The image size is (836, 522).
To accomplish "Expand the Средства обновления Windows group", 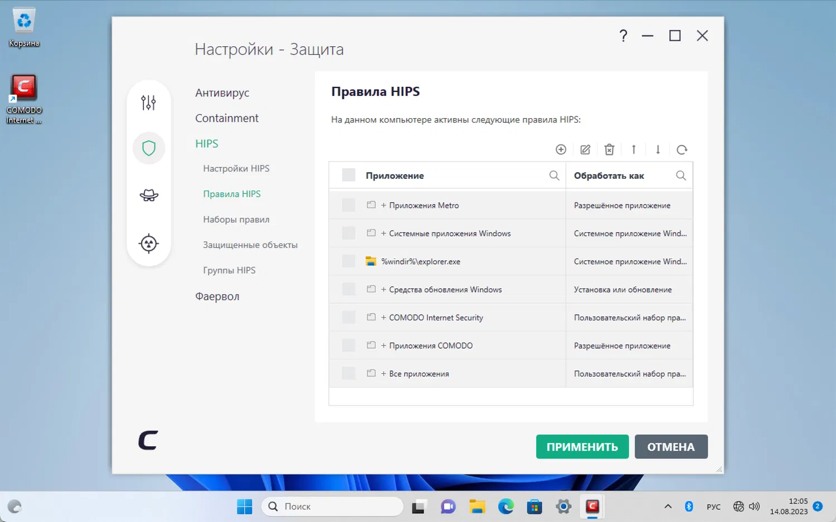I will pyautogui.click(x=383, y=290).
